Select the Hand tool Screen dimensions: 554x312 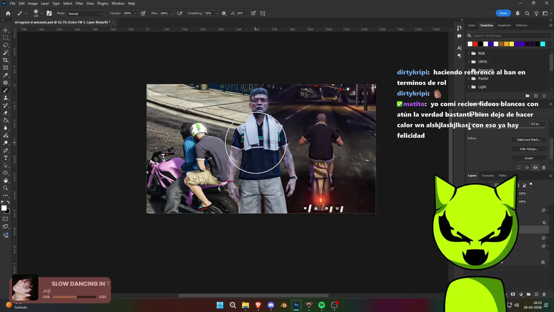pyautogui.click(x=6, y=180)
